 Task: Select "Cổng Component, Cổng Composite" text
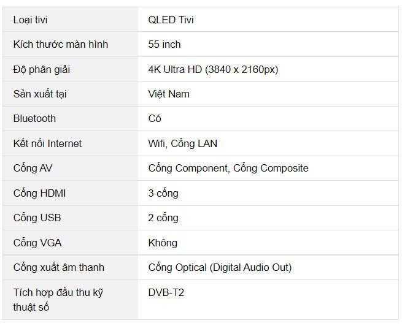click(x=228, y=168)
